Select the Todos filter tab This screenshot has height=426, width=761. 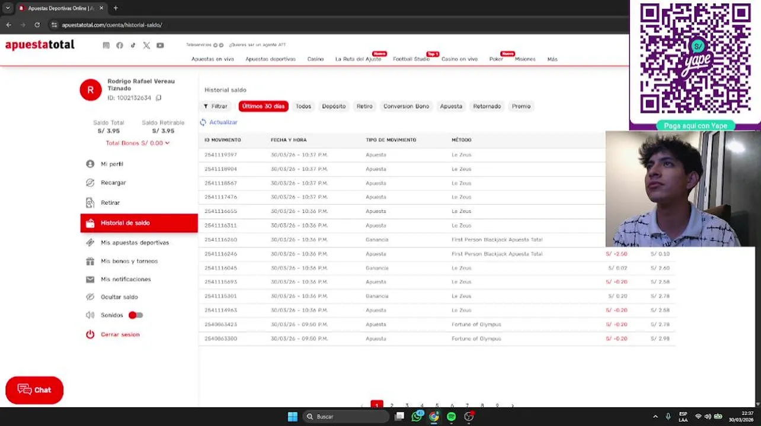click(303, 106)
